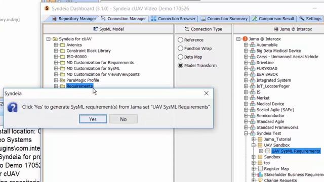This screenshot has height=182, width=324.
Task: Select the Standard Frameworks project
Action: (x=277, y=127)
